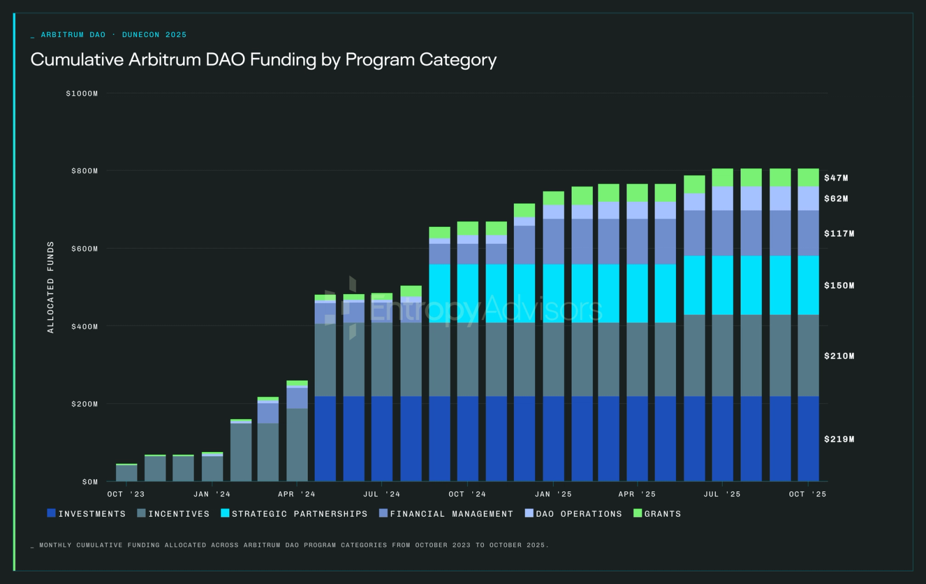This screenshot has width=926, height=584.
Task: Click the $150M value label
Action: point(839,286)
